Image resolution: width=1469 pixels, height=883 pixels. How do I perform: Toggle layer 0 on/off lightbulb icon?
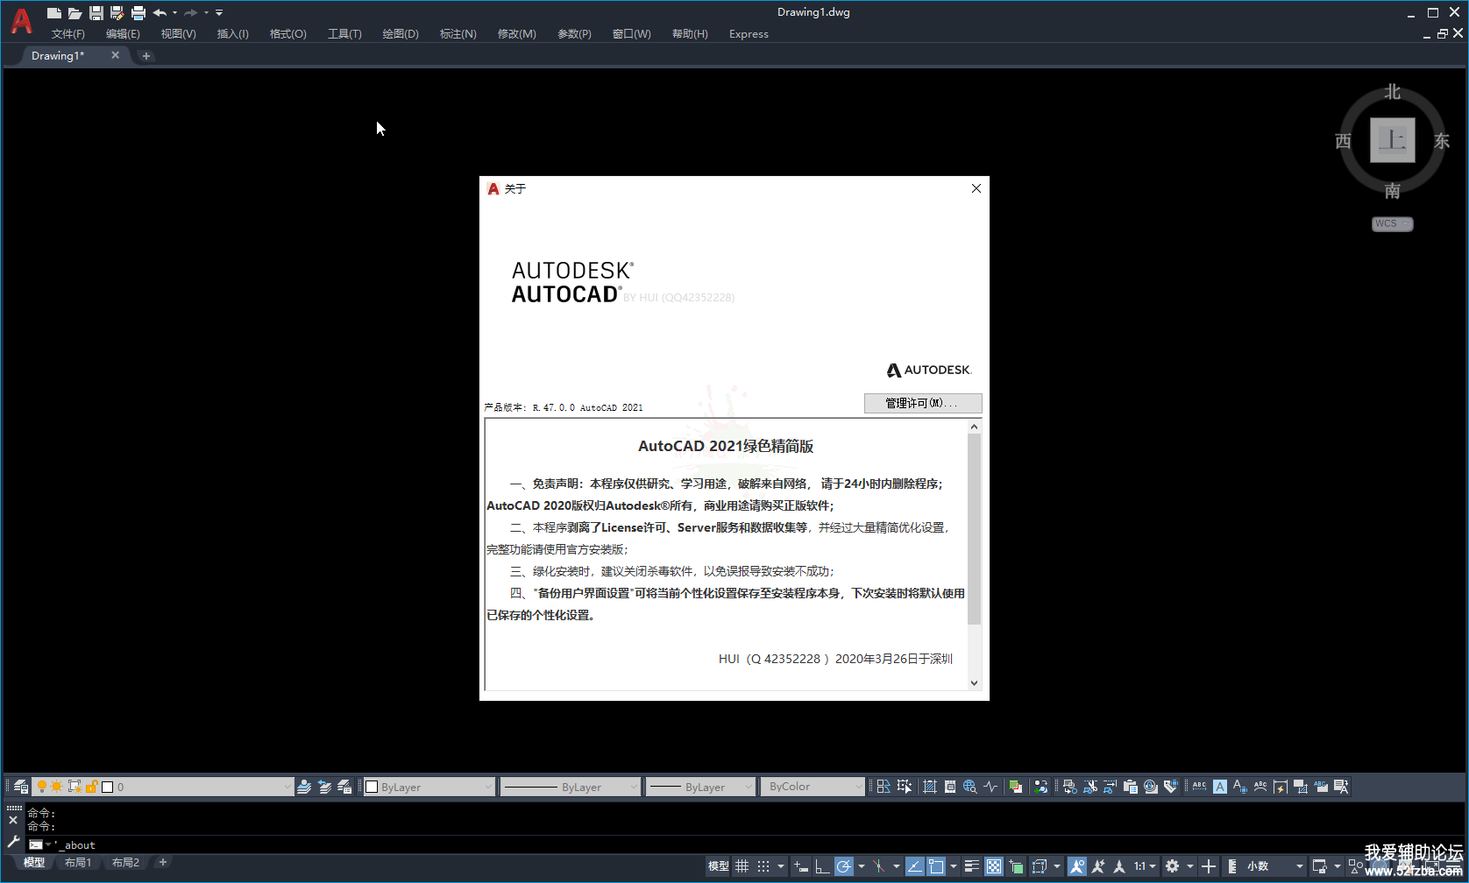(41, 787)
